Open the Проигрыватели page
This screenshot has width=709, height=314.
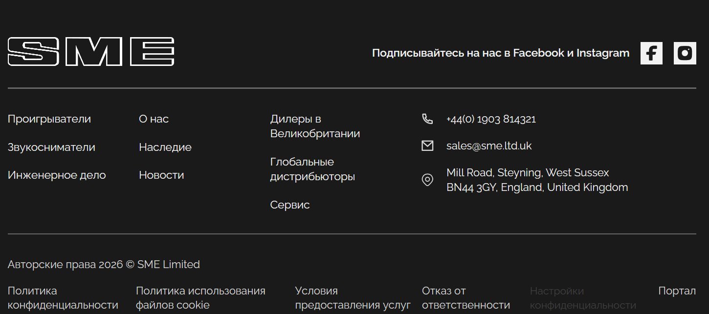[x=49, y=119]
